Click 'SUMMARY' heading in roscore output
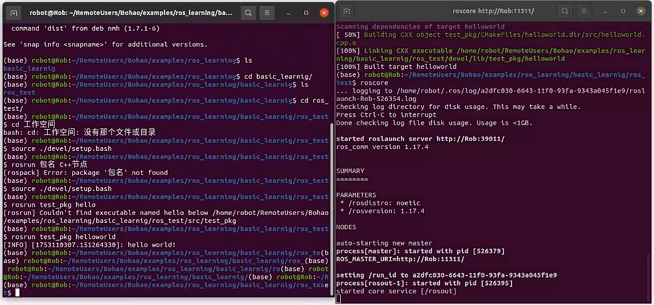Screen dimensions: 654x305 [350, 170]
